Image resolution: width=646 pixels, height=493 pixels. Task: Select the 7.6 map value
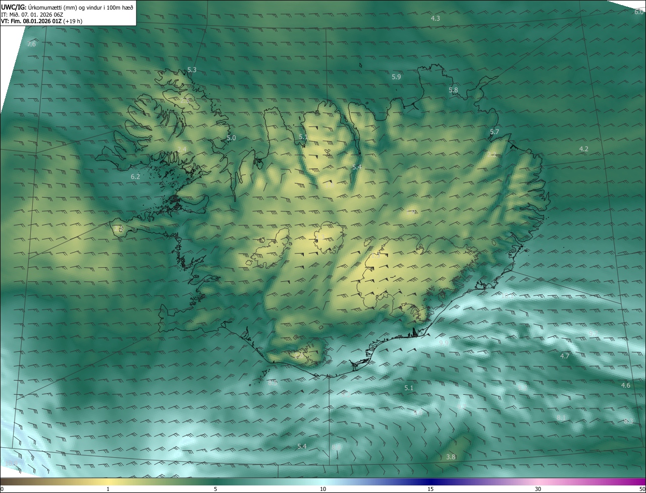pyautogui.click(x=31, y=44)
